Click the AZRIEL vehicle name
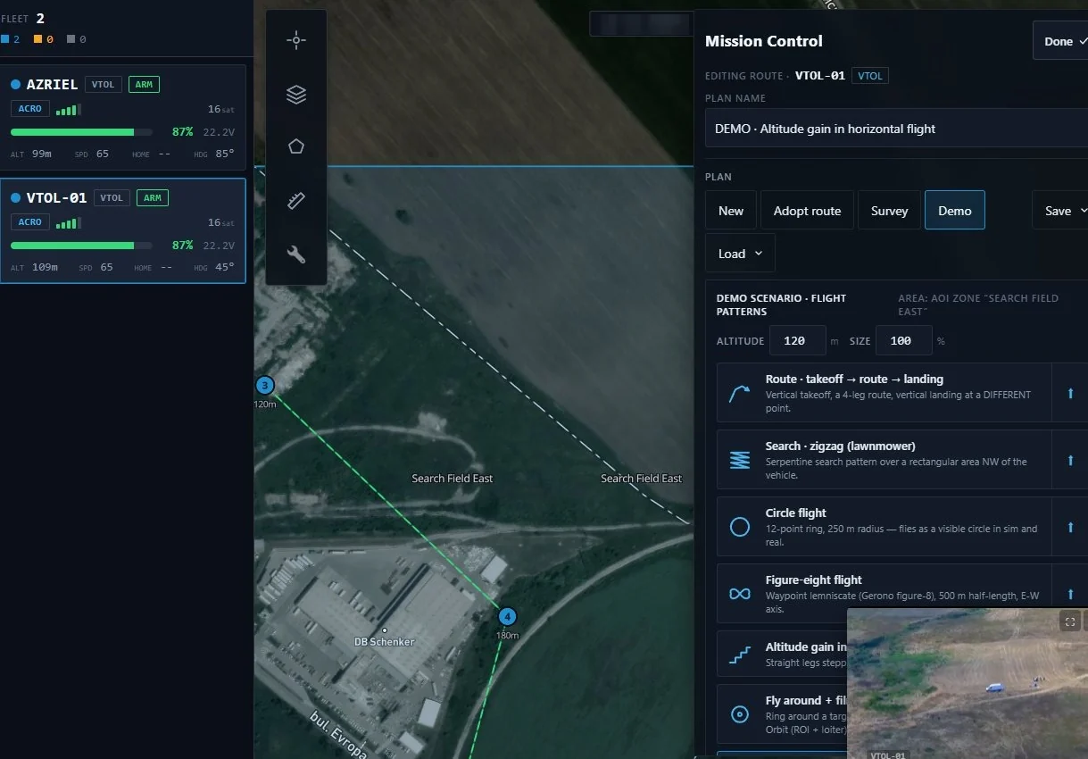Screen dimensions: 1088x759 52,85
